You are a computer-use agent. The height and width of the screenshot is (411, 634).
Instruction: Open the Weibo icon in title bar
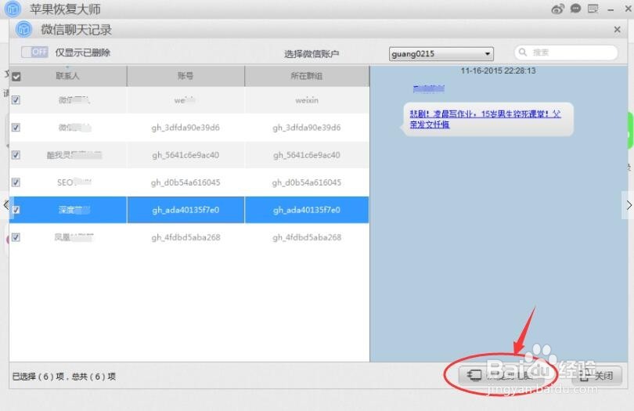pyautogui.click(x=557, y=9)
